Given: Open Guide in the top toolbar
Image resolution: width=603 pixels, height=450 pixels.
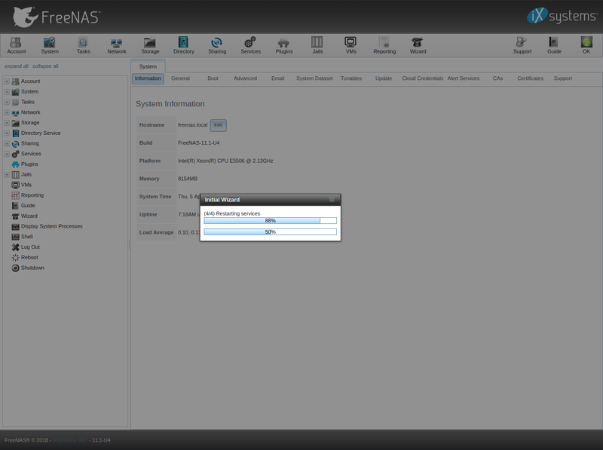Looking at the screenshot, I should (554, 45).
